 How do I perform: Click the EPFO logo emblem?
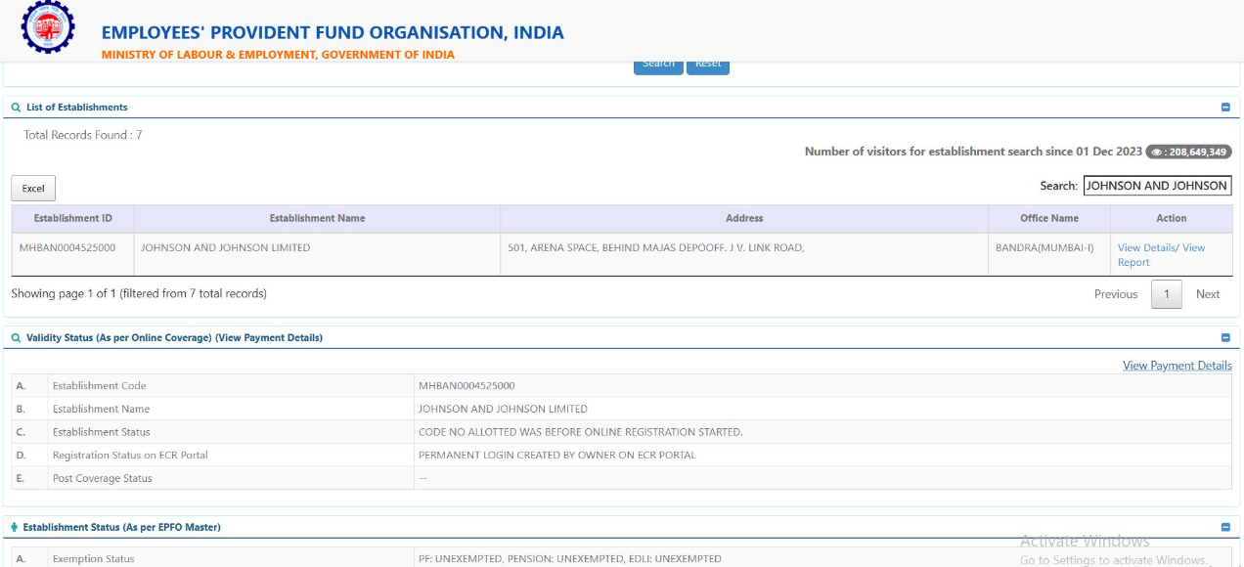pyautogui.click(x=47, y=28)
